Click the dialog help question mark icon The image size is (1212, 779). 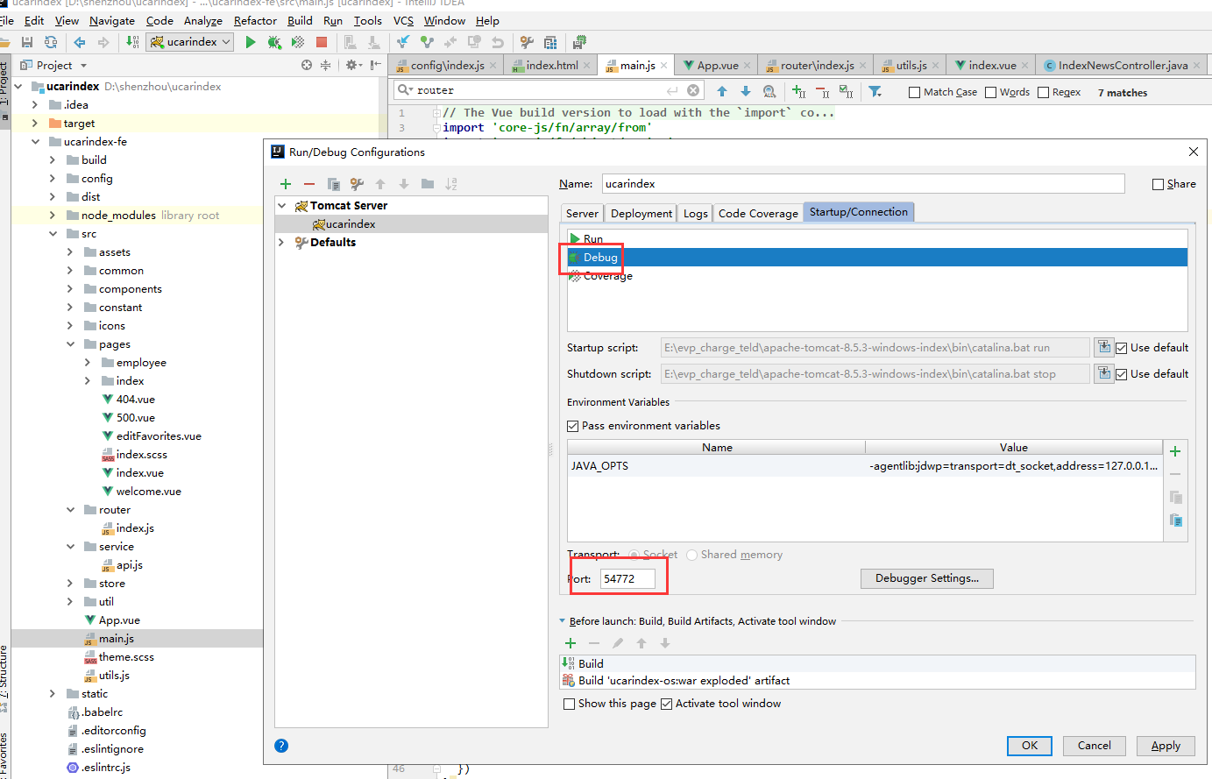[x=281, y=746]
